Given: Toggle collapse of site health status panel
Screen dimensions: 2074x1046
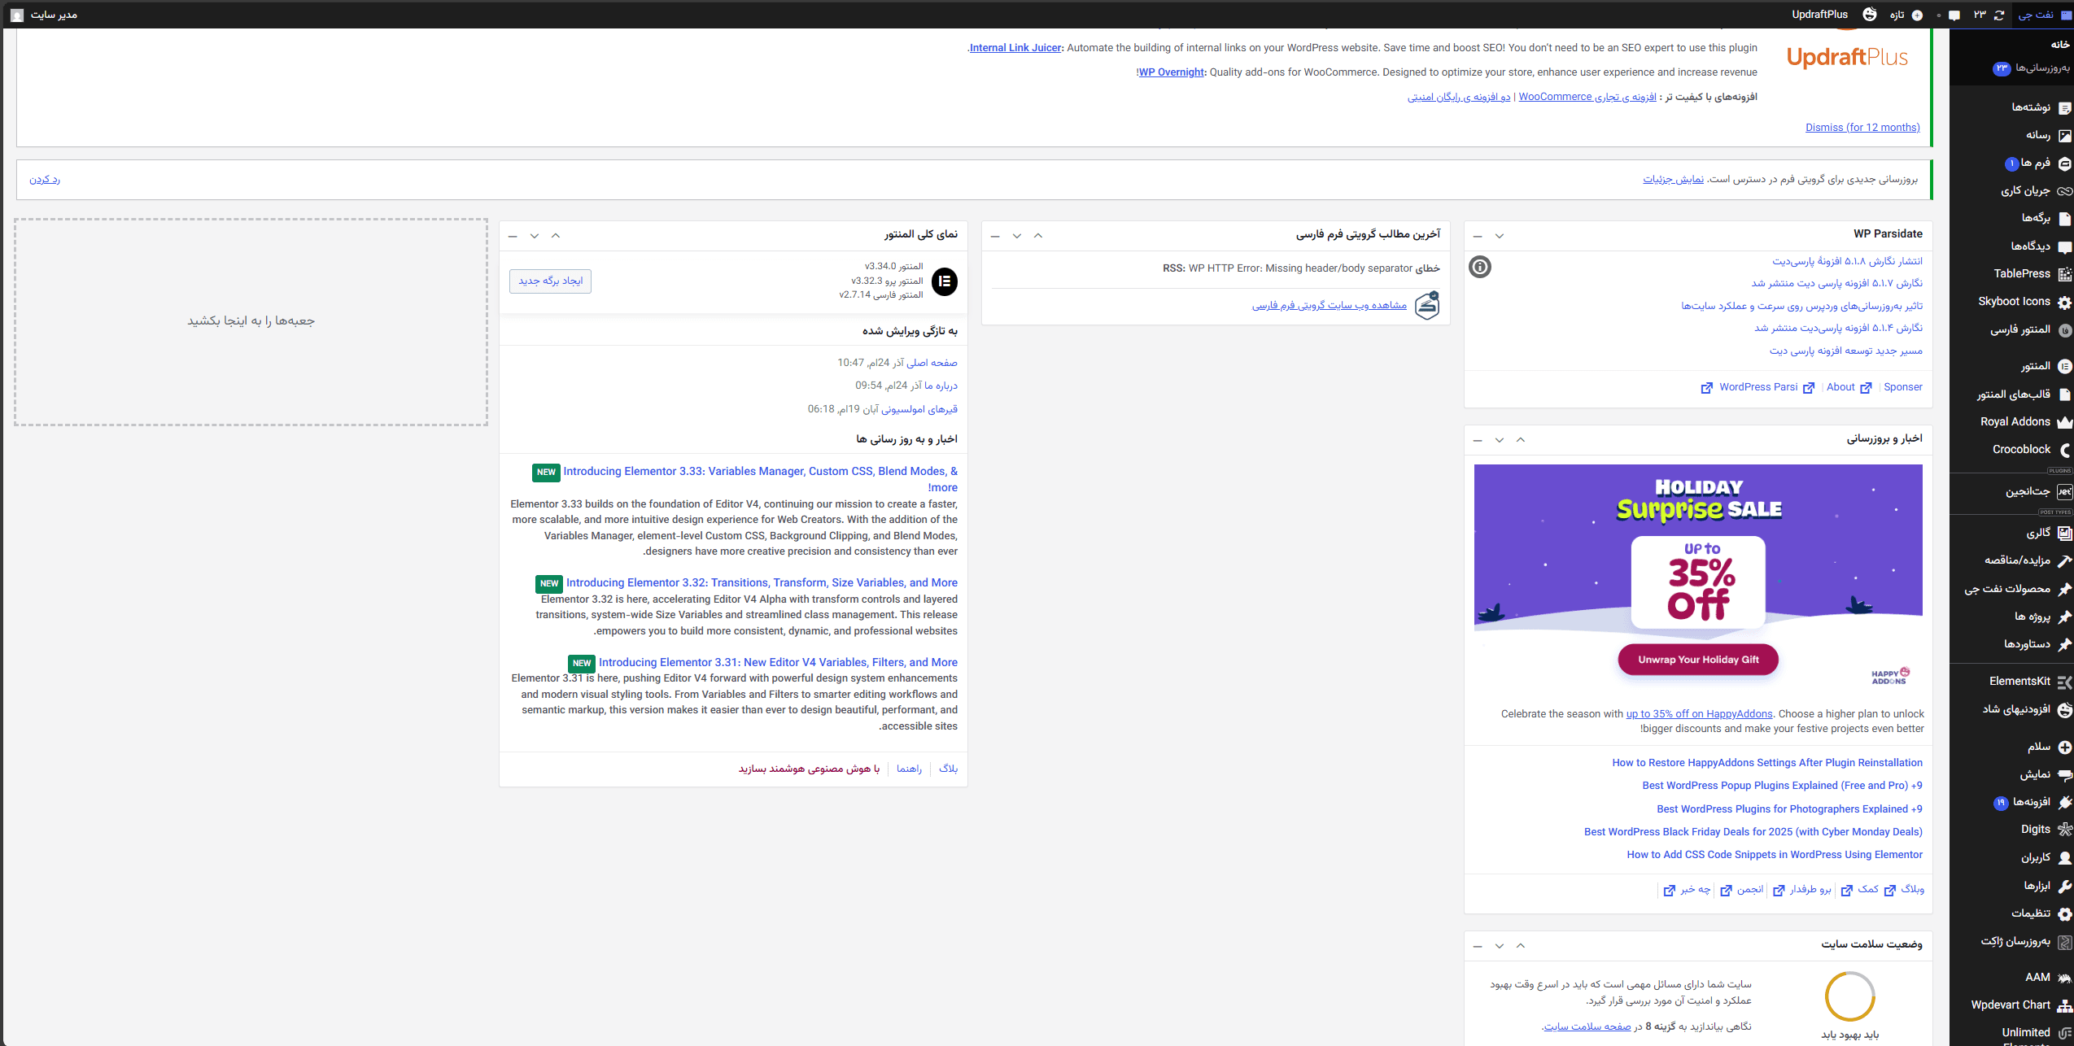Looking at the screenshot, I should coord(1478,946).
